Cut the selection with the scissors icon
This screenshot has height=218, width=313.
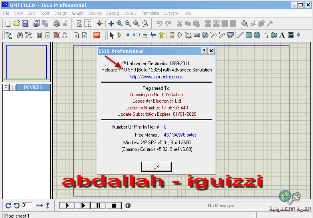(x=180, y=24)
